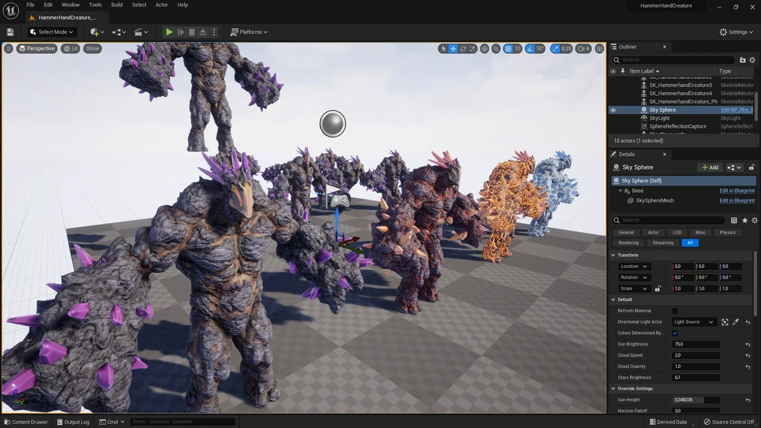Open the camera speed setting

(583, 49)
